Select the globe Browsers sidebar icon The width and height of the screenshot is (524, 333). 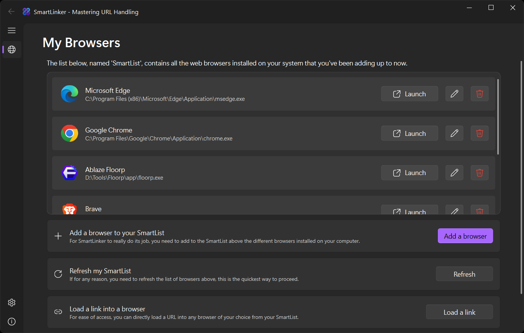pos(12,49)
